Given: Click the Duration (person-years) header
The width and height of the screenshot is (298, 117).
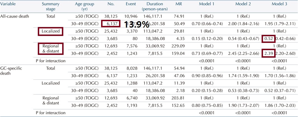Looking at the screenshot, I should tap(155, 6).
